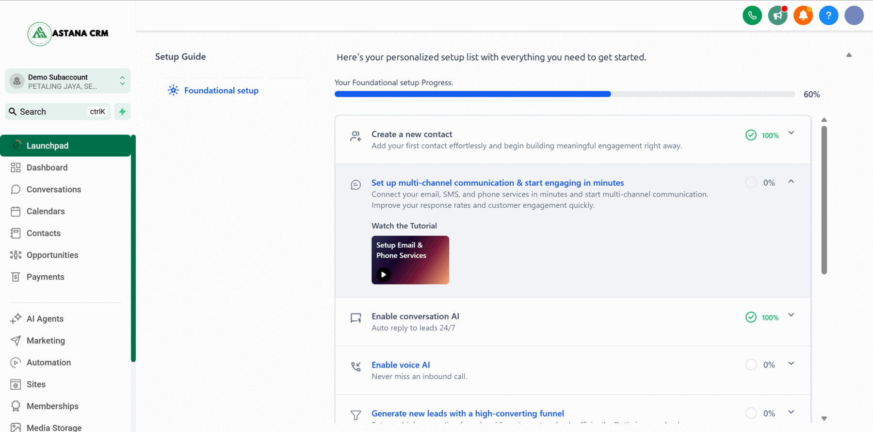The width and height of the screenshot is (873, 432).
Task: Open the megaphone announcements icon
Action: click(778, 16)
